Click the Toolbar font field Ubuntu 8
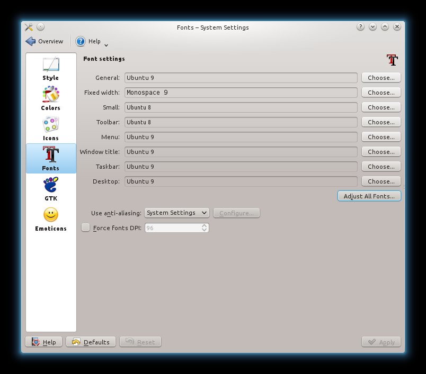This screenshot has width=426, height=374. tap(241, 122)
